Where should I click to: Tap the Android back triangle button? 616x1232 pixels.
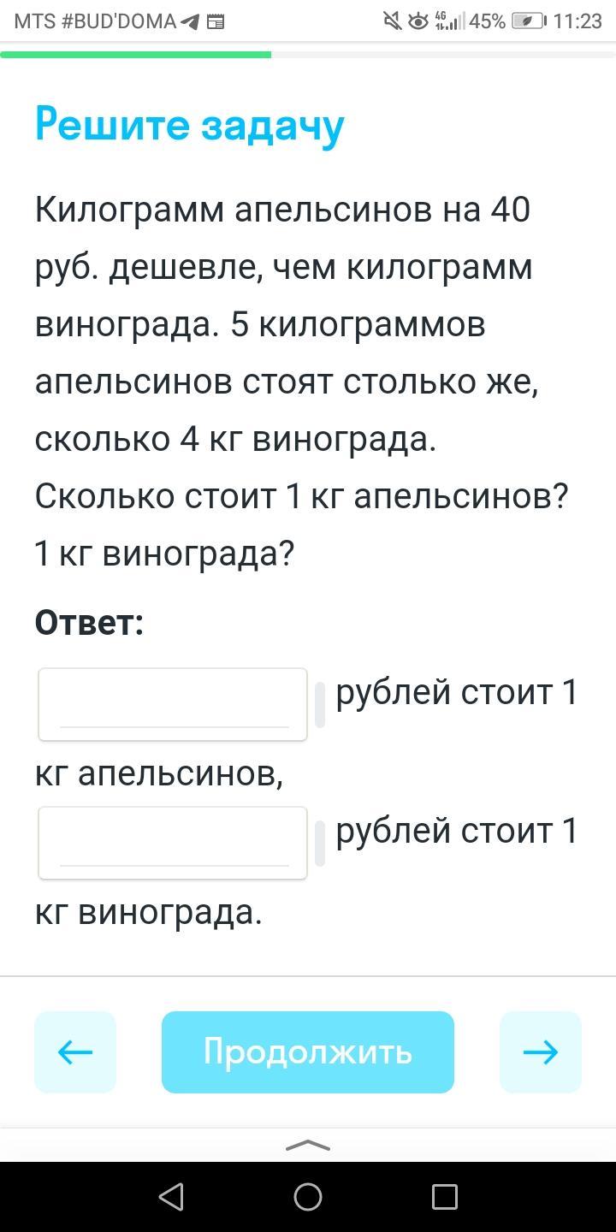pyautogui.click(x=171, y=1196)
